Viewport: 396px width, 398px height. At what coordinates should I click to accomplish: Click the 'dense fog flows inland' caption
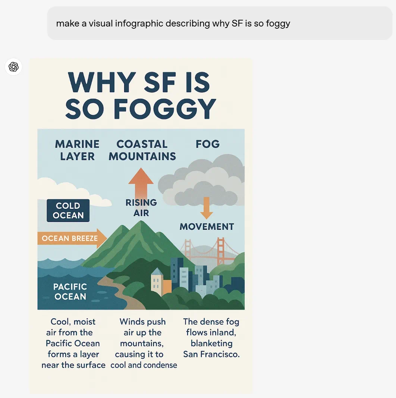tap(211, 338)
